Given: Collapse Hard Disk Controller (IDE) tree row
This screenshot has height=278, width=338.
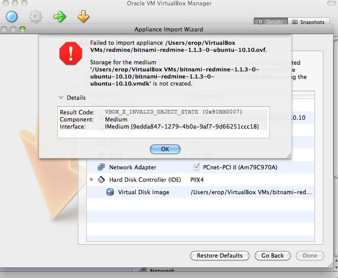Looking at the screenshot, I should (92, 180).
